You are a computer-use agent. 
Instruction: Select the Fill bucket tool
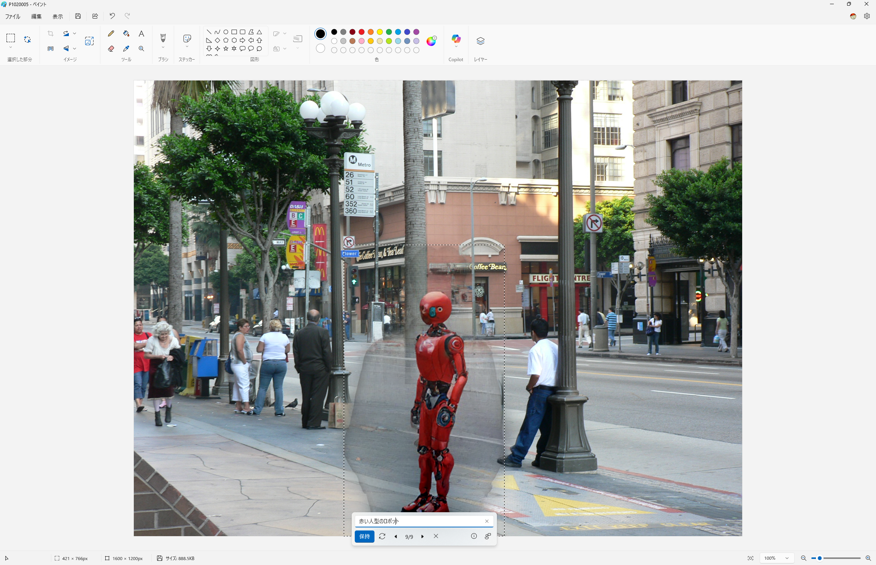pos(126,33)
